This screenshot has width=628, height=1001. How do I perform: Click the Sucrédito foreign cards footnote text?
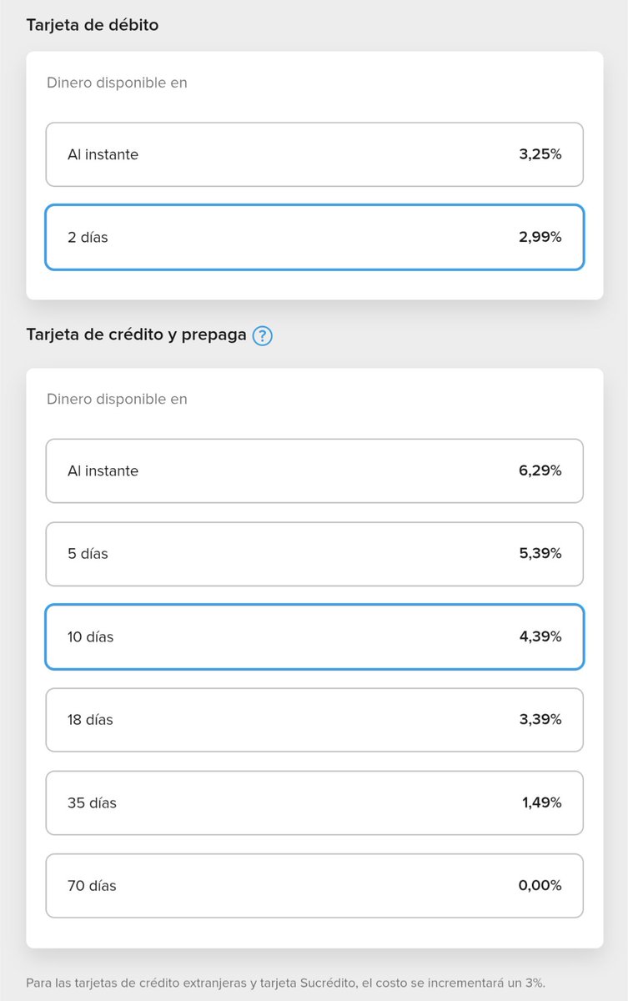click(285, 983)
